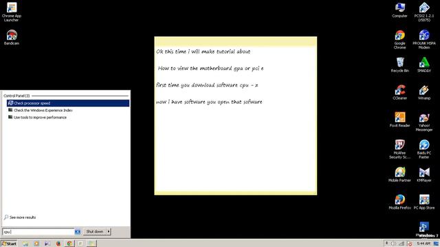This screenshot has height=247, width=440.
Task: Open the Start button
Action: [9, 244]
